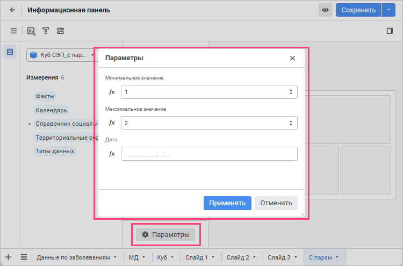This screenshot has width=403, height=266.
Task: Expand the Справочник социальн tree node
Action: click(30, 124)
